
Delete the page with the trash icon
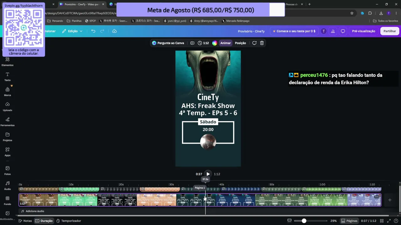click(262, 43)
